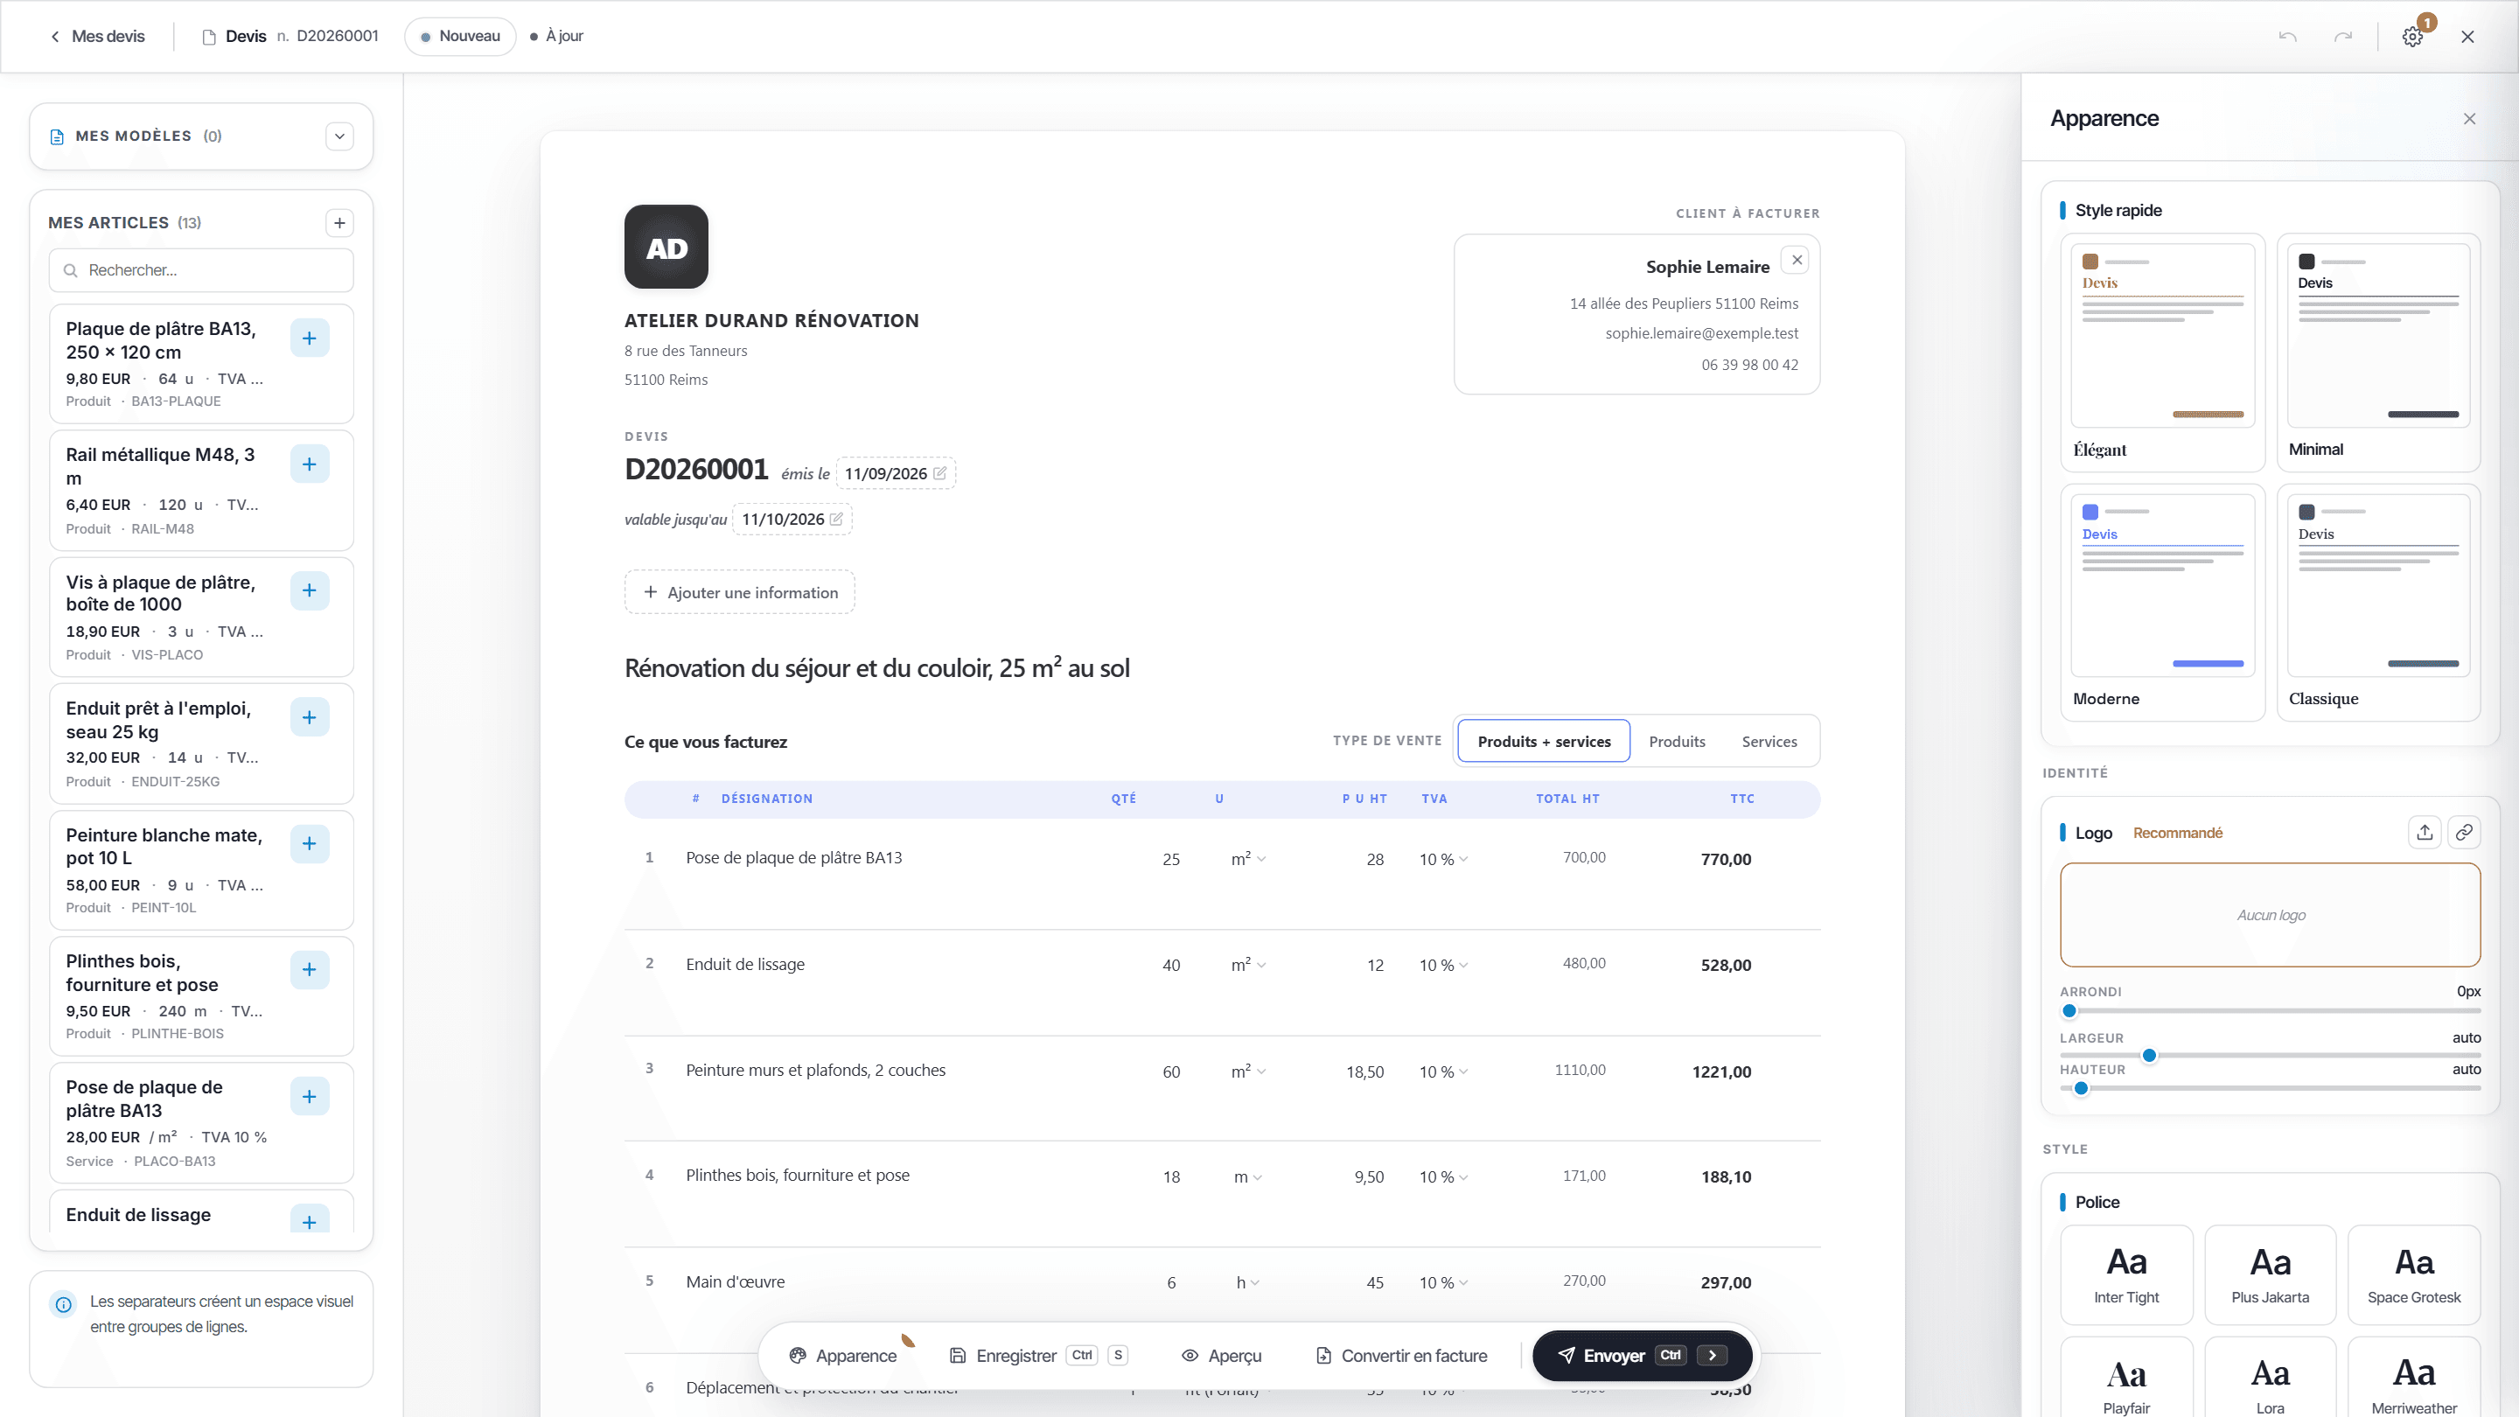The width and height of the screenshot is (2519, 1417).
Task: Go back to Mes devis
Action: pos(97,36)
